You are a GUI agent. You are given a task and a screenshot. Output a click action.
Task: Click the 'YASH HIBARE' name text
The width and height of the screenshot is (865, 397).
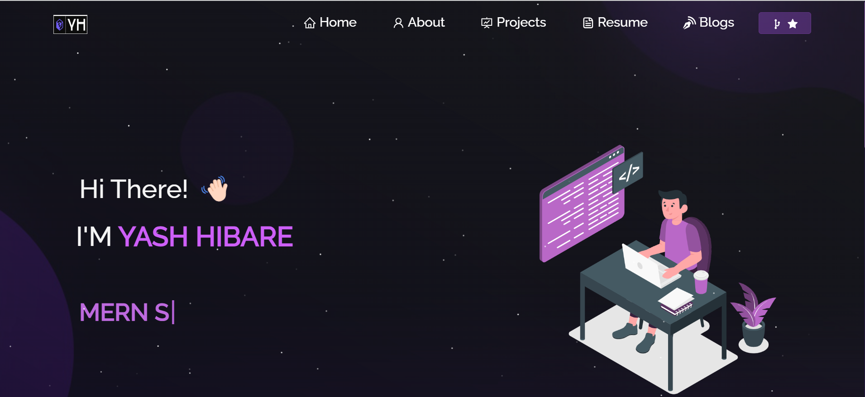tap(205, 236)
